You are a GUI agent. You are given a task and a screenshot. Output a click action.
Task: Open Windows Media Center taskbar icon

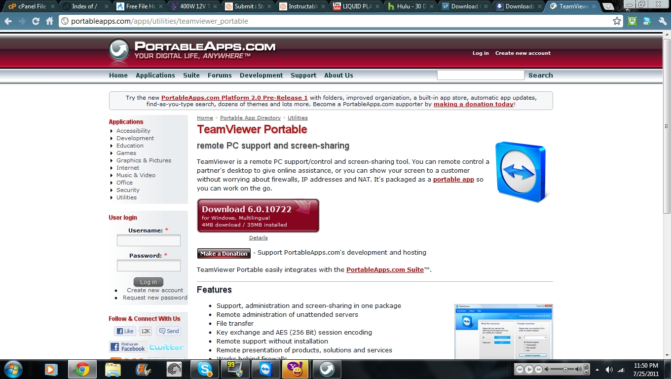pos(50,369)
